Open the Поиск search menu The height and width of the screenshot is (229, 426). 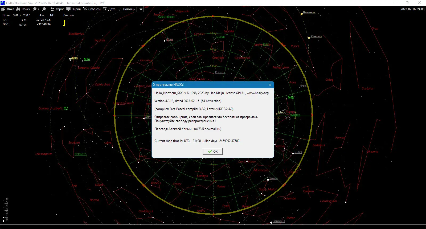coord(23,9)
